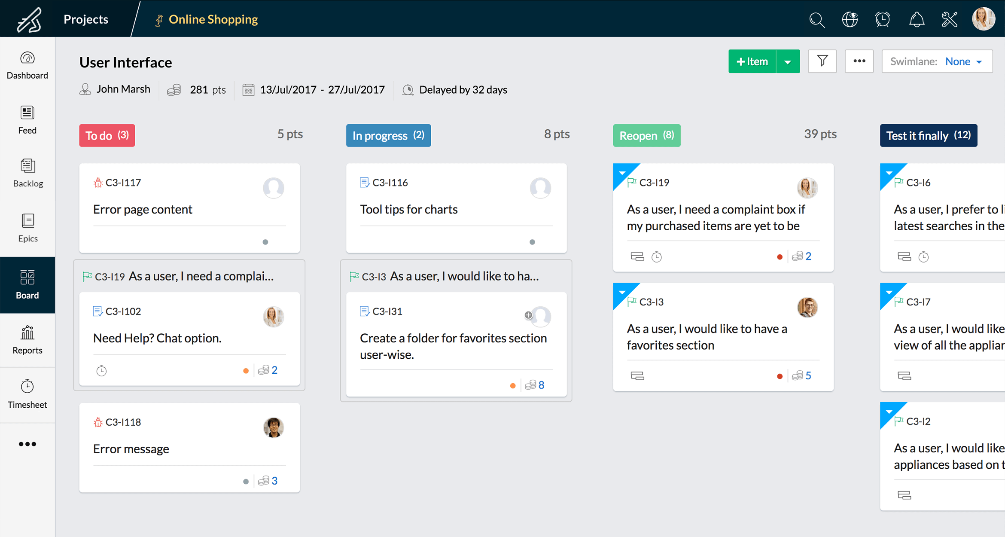Image resolution: width=1005 pixels, height=537 pixels.
Task: Toggle the C3-I6 card corner triangle
Action: (x=889, y=173)
